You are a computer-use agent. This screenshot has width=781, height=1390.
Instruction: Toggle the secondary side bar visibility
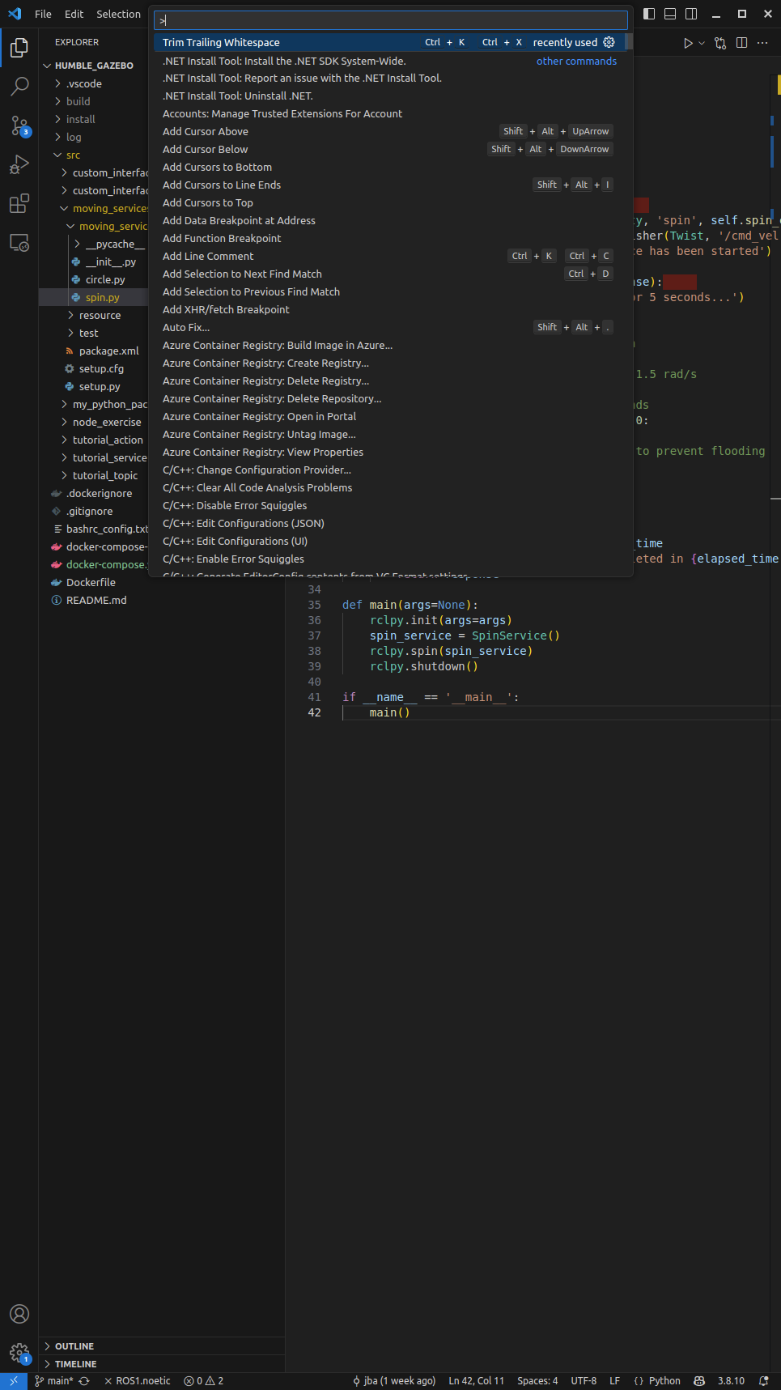click(691, 14)
